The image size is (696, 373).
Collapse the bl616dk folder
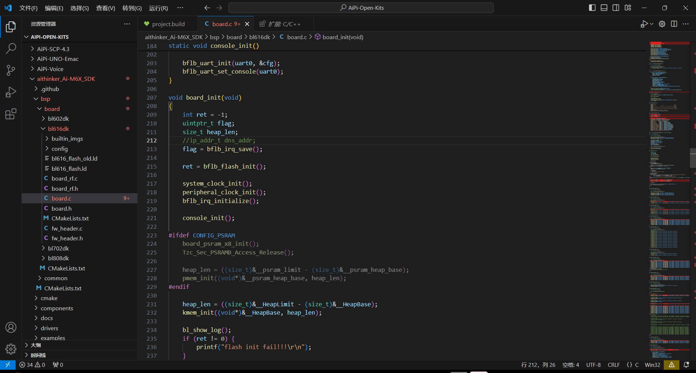click(x=43, y=129)
